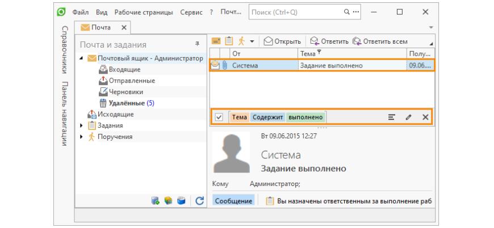Uncheck the filter enabled checkbox
Image resolution: width=494 pixels, height=228 pixels.
[x=219, y=117]
